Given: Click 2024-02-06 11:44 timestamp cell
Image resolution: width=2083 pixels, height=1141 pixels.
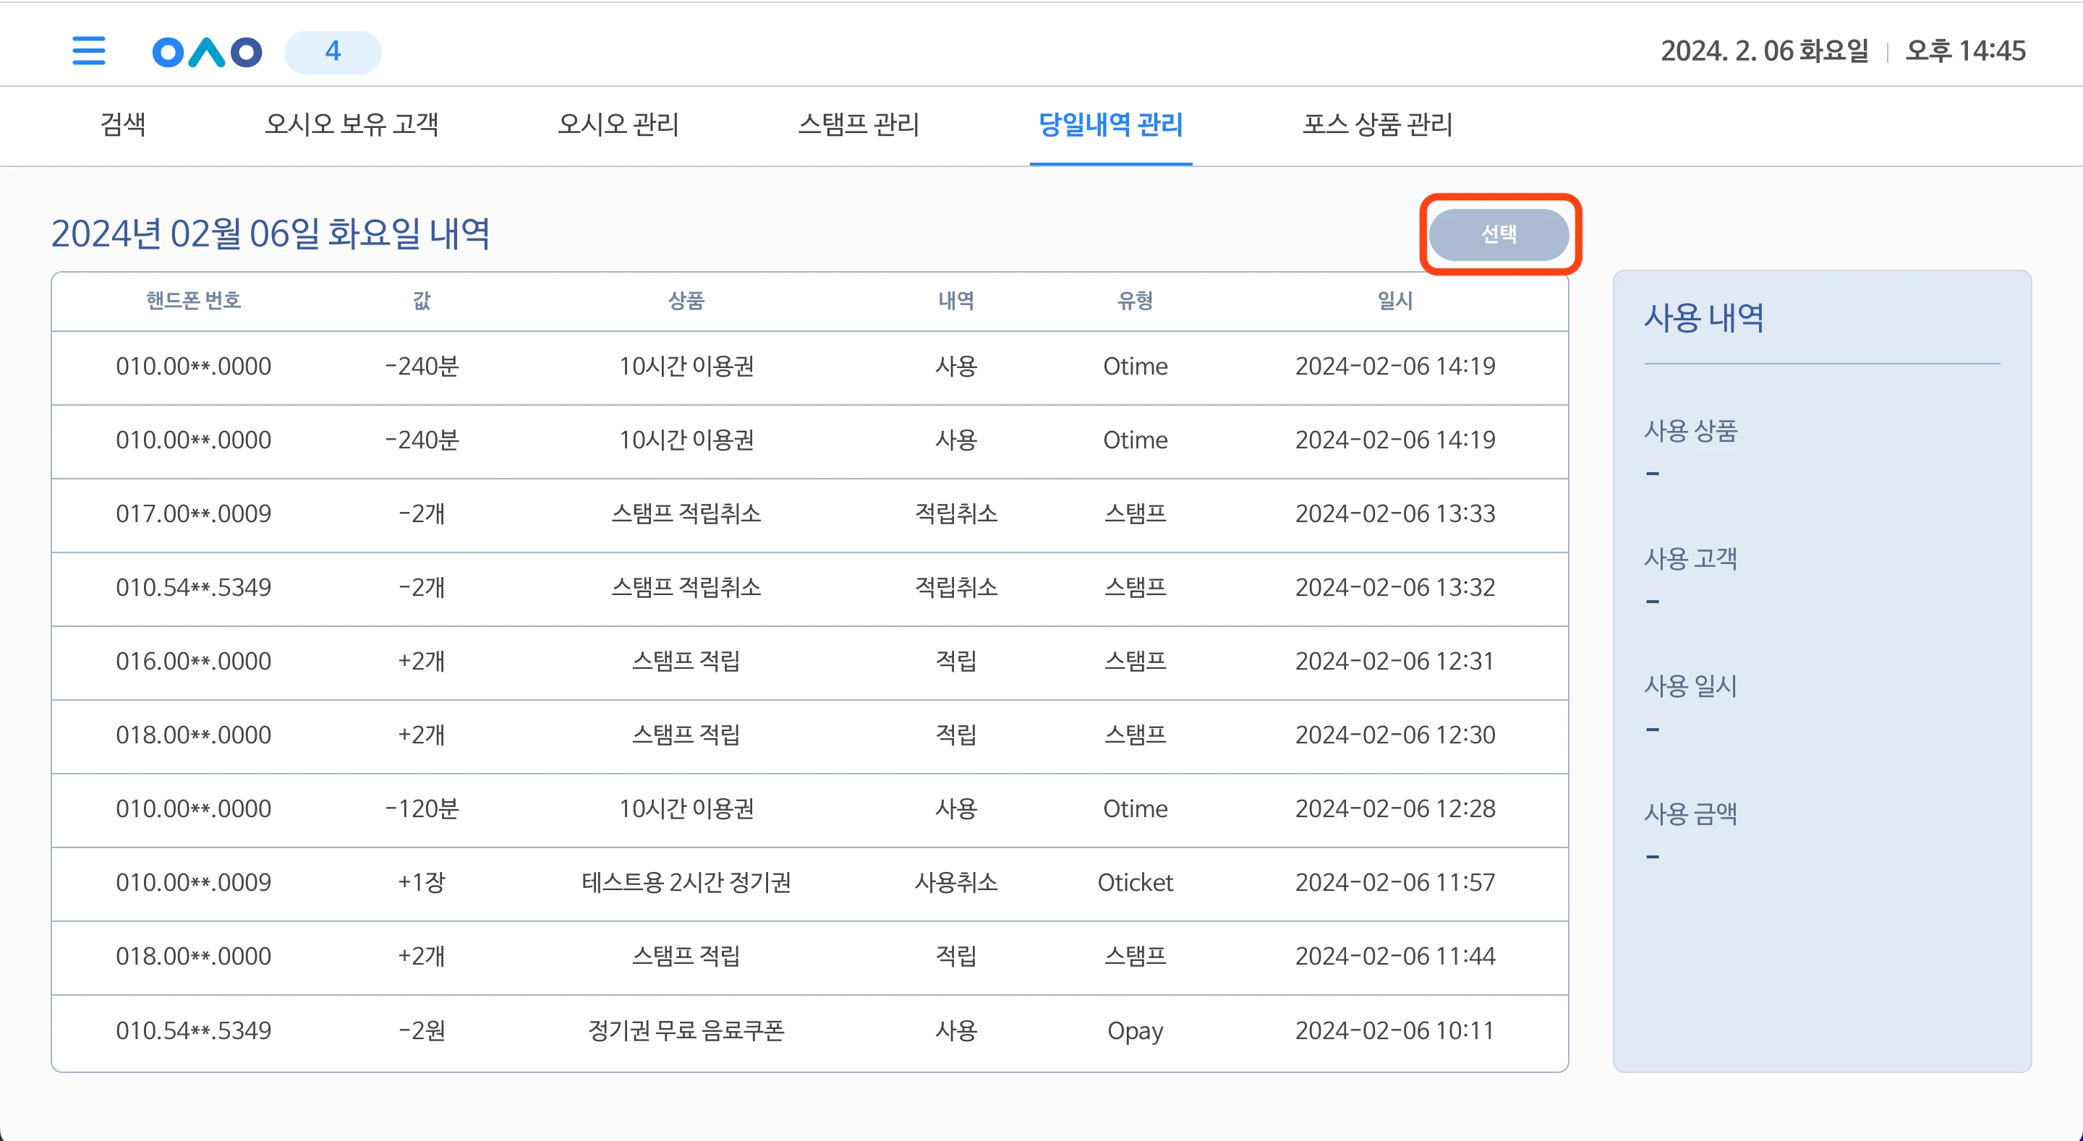Looking at the screenshot, I should (1395, 956).
